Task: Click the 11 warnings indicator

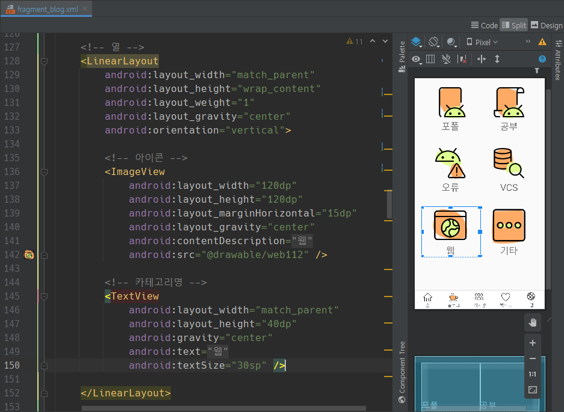Action: click(355, 42)
